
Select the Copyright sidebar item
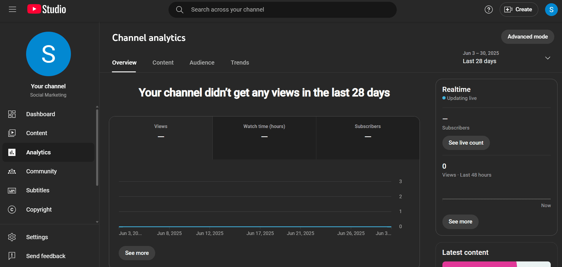click(39, 210)
